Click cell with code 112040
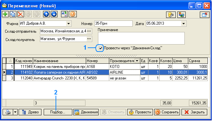 (24, 78)
